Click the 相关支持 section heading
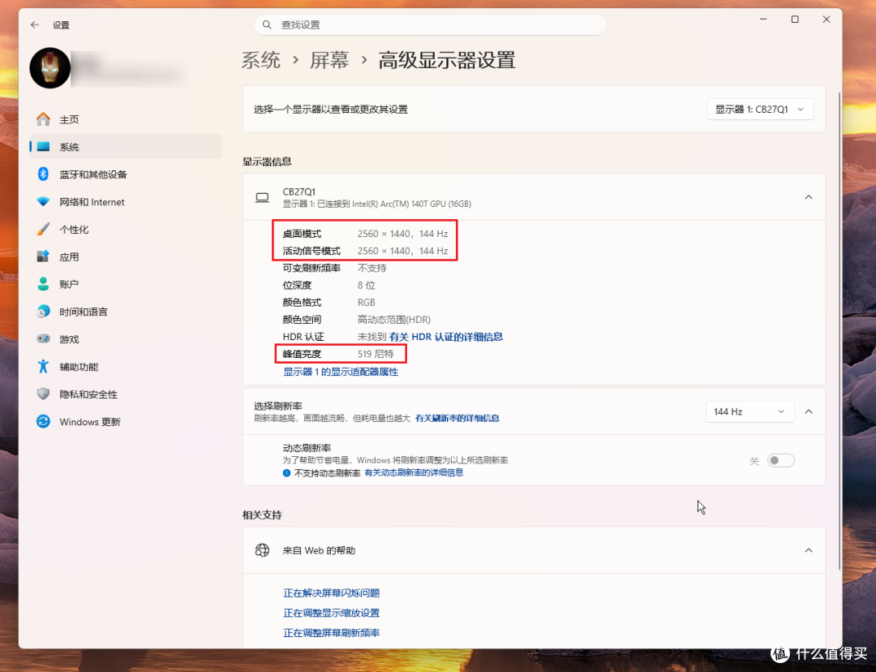This screenshot has width=876, height=672. pos(262,515)
